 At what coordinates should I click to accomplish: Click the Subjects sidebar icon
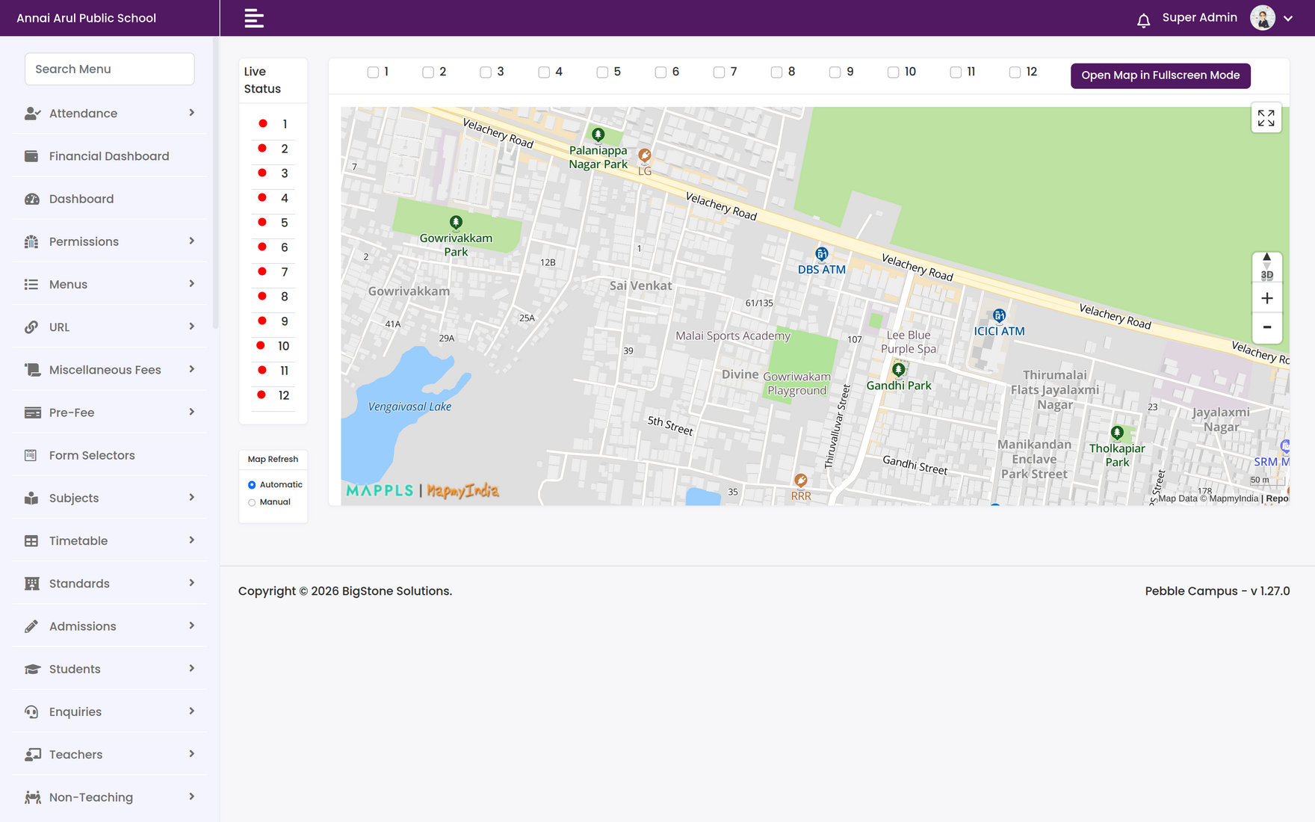(x=31, y=498)
